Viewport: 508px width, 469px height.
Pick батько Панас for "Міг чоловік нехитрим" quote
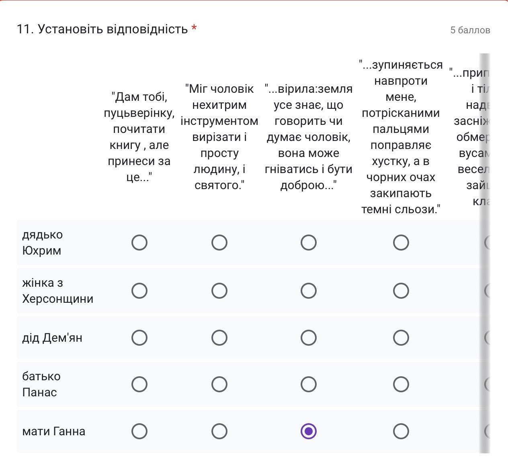coord(219,384)
